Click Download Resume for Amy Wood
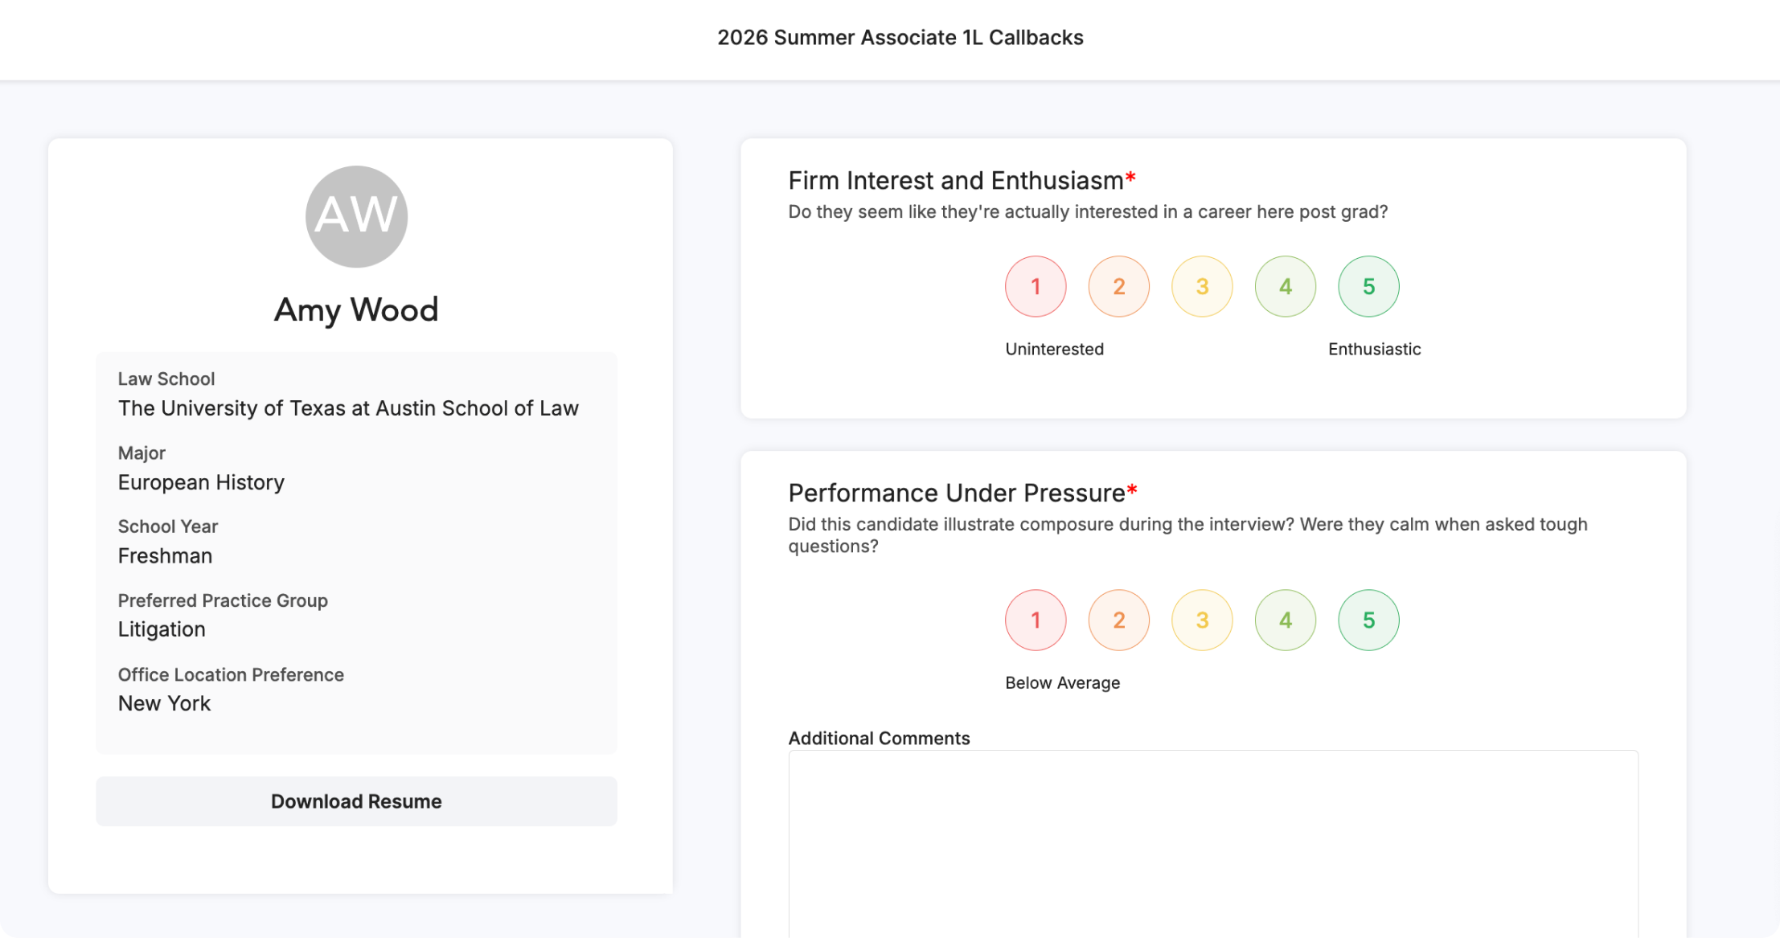The image size is (1780, 938). (356, 801)
